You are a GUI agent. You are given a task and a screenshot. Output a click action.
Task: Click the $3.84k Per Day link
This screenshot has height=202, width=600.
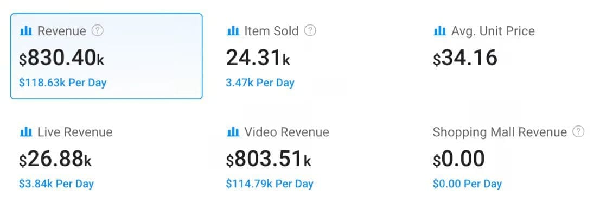pos(56,184)
